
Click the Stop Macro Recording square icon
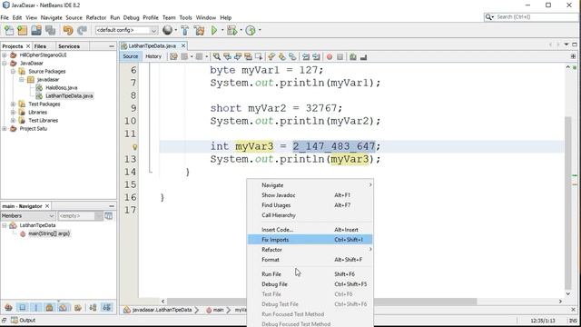[340, 56]
